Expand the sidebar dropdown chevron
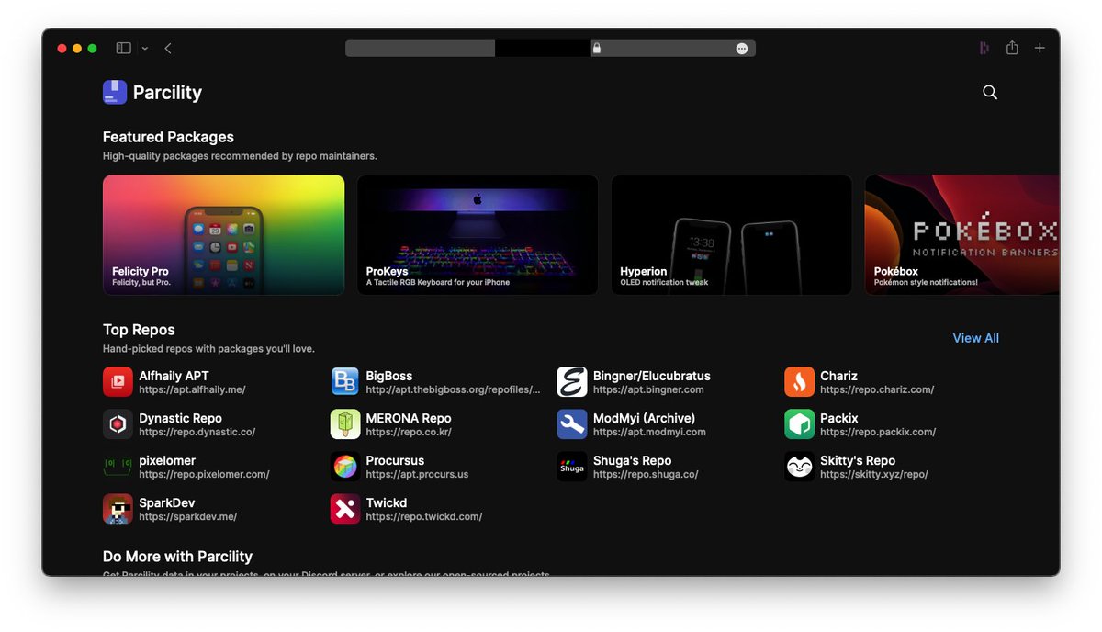1102x632 pixels. (x=145, y=49)
